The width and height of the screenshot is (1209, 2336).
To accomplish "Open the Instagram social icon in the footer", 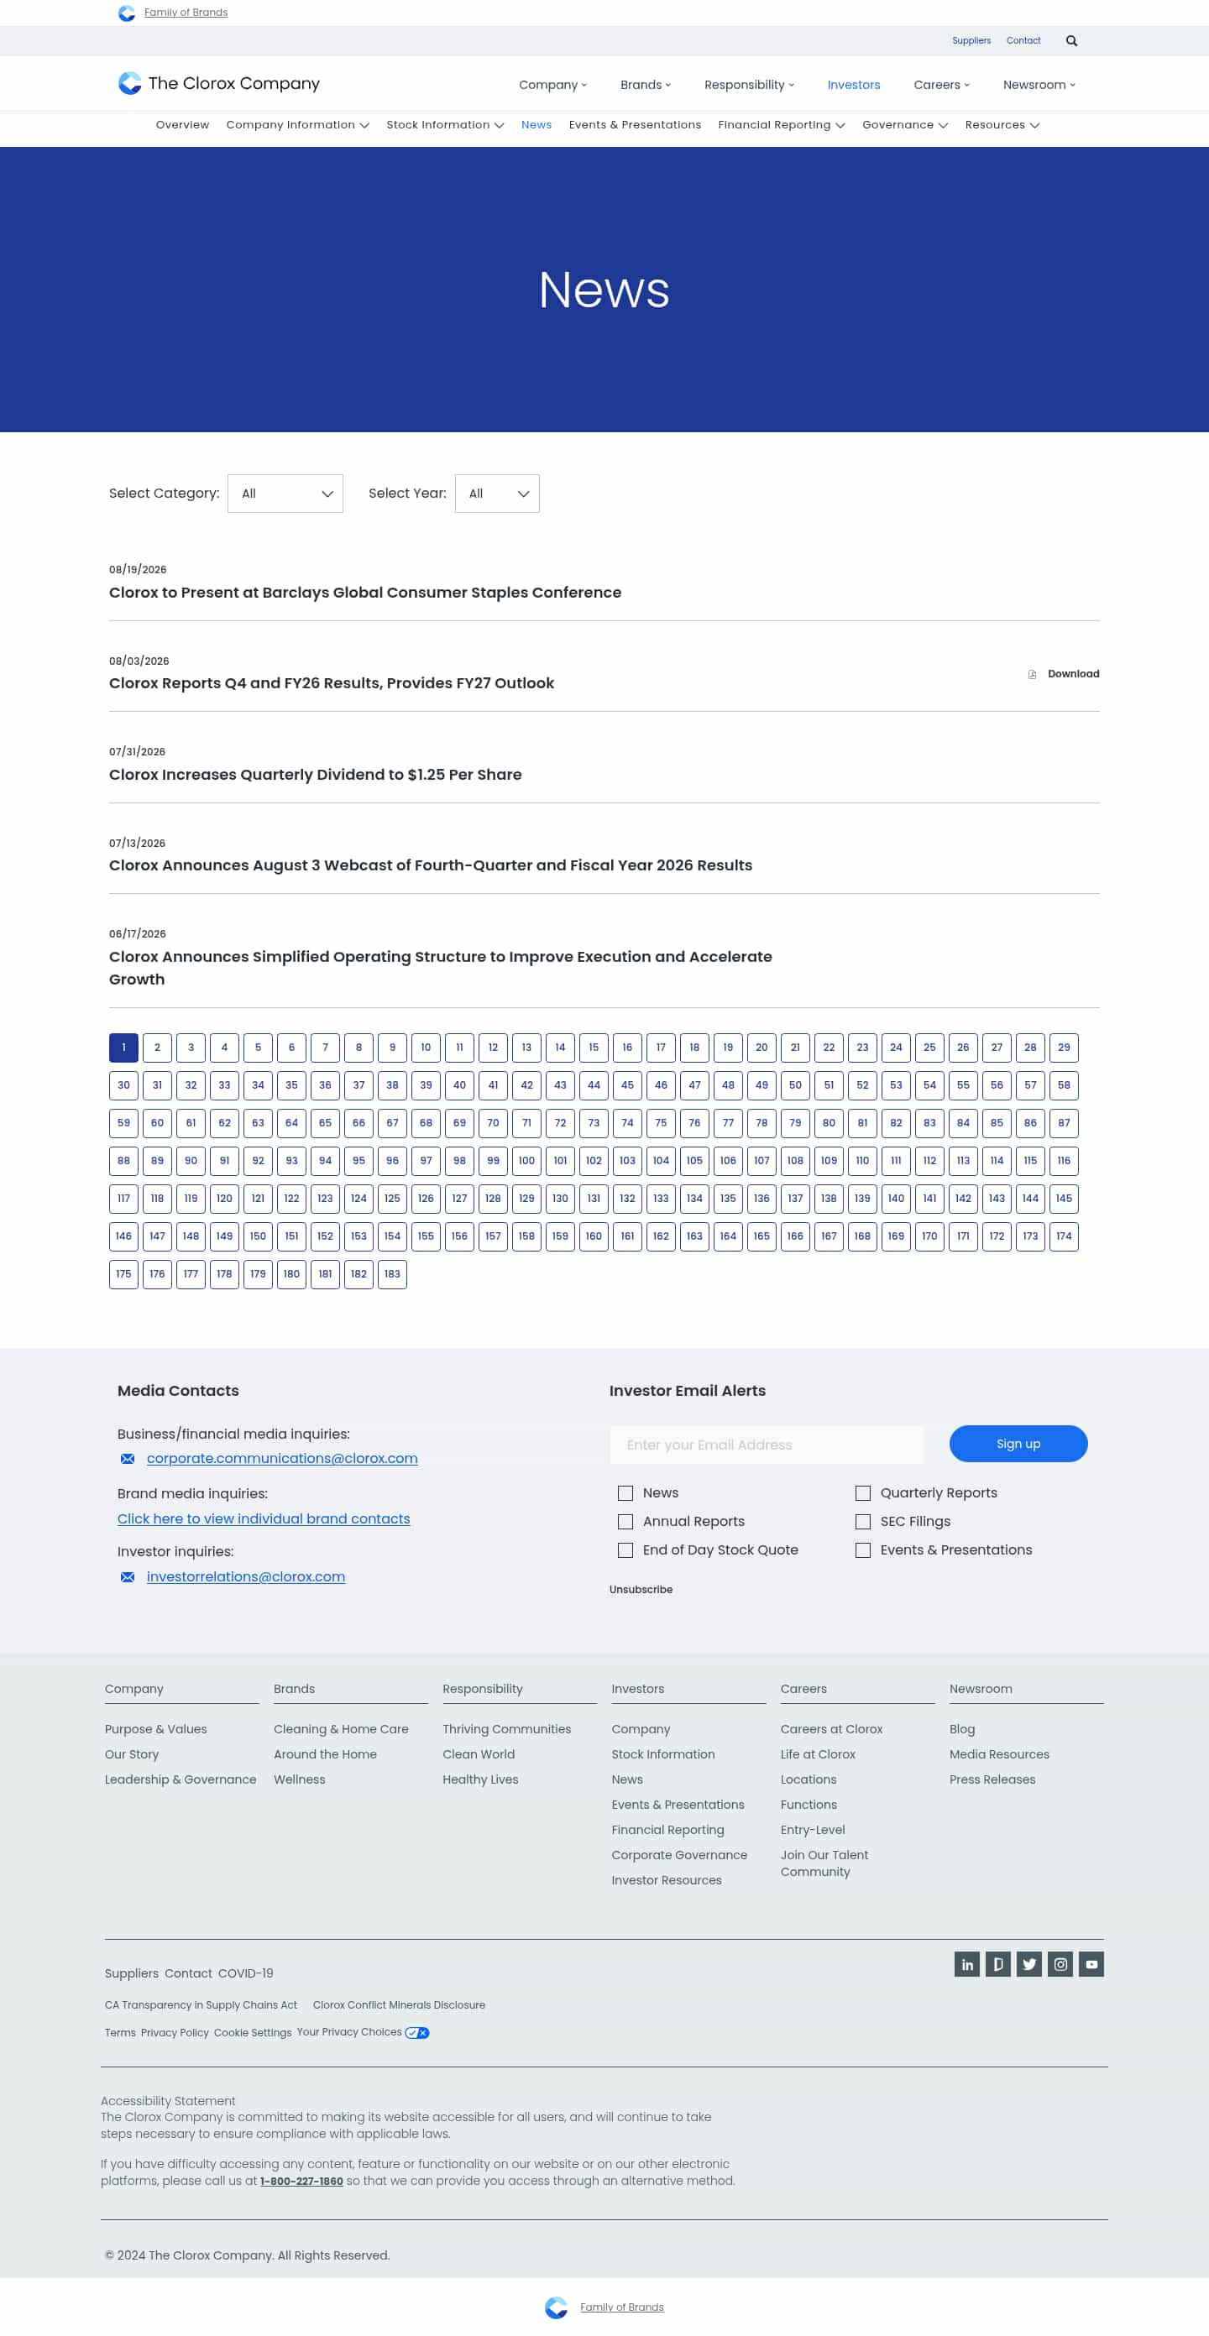I will (x=1060, y=1964).
